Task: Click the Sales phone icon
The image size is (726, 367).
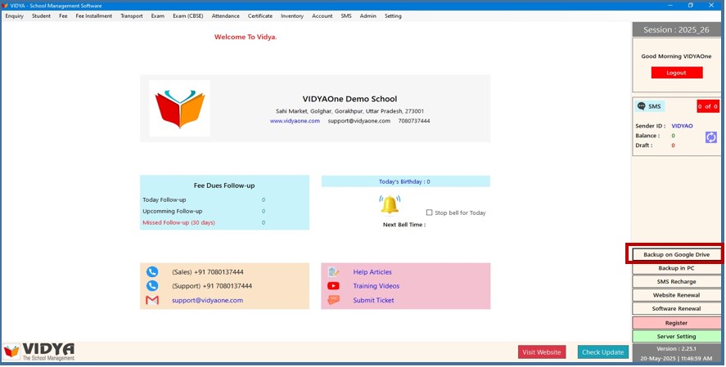Action: [x=152, y=272]
